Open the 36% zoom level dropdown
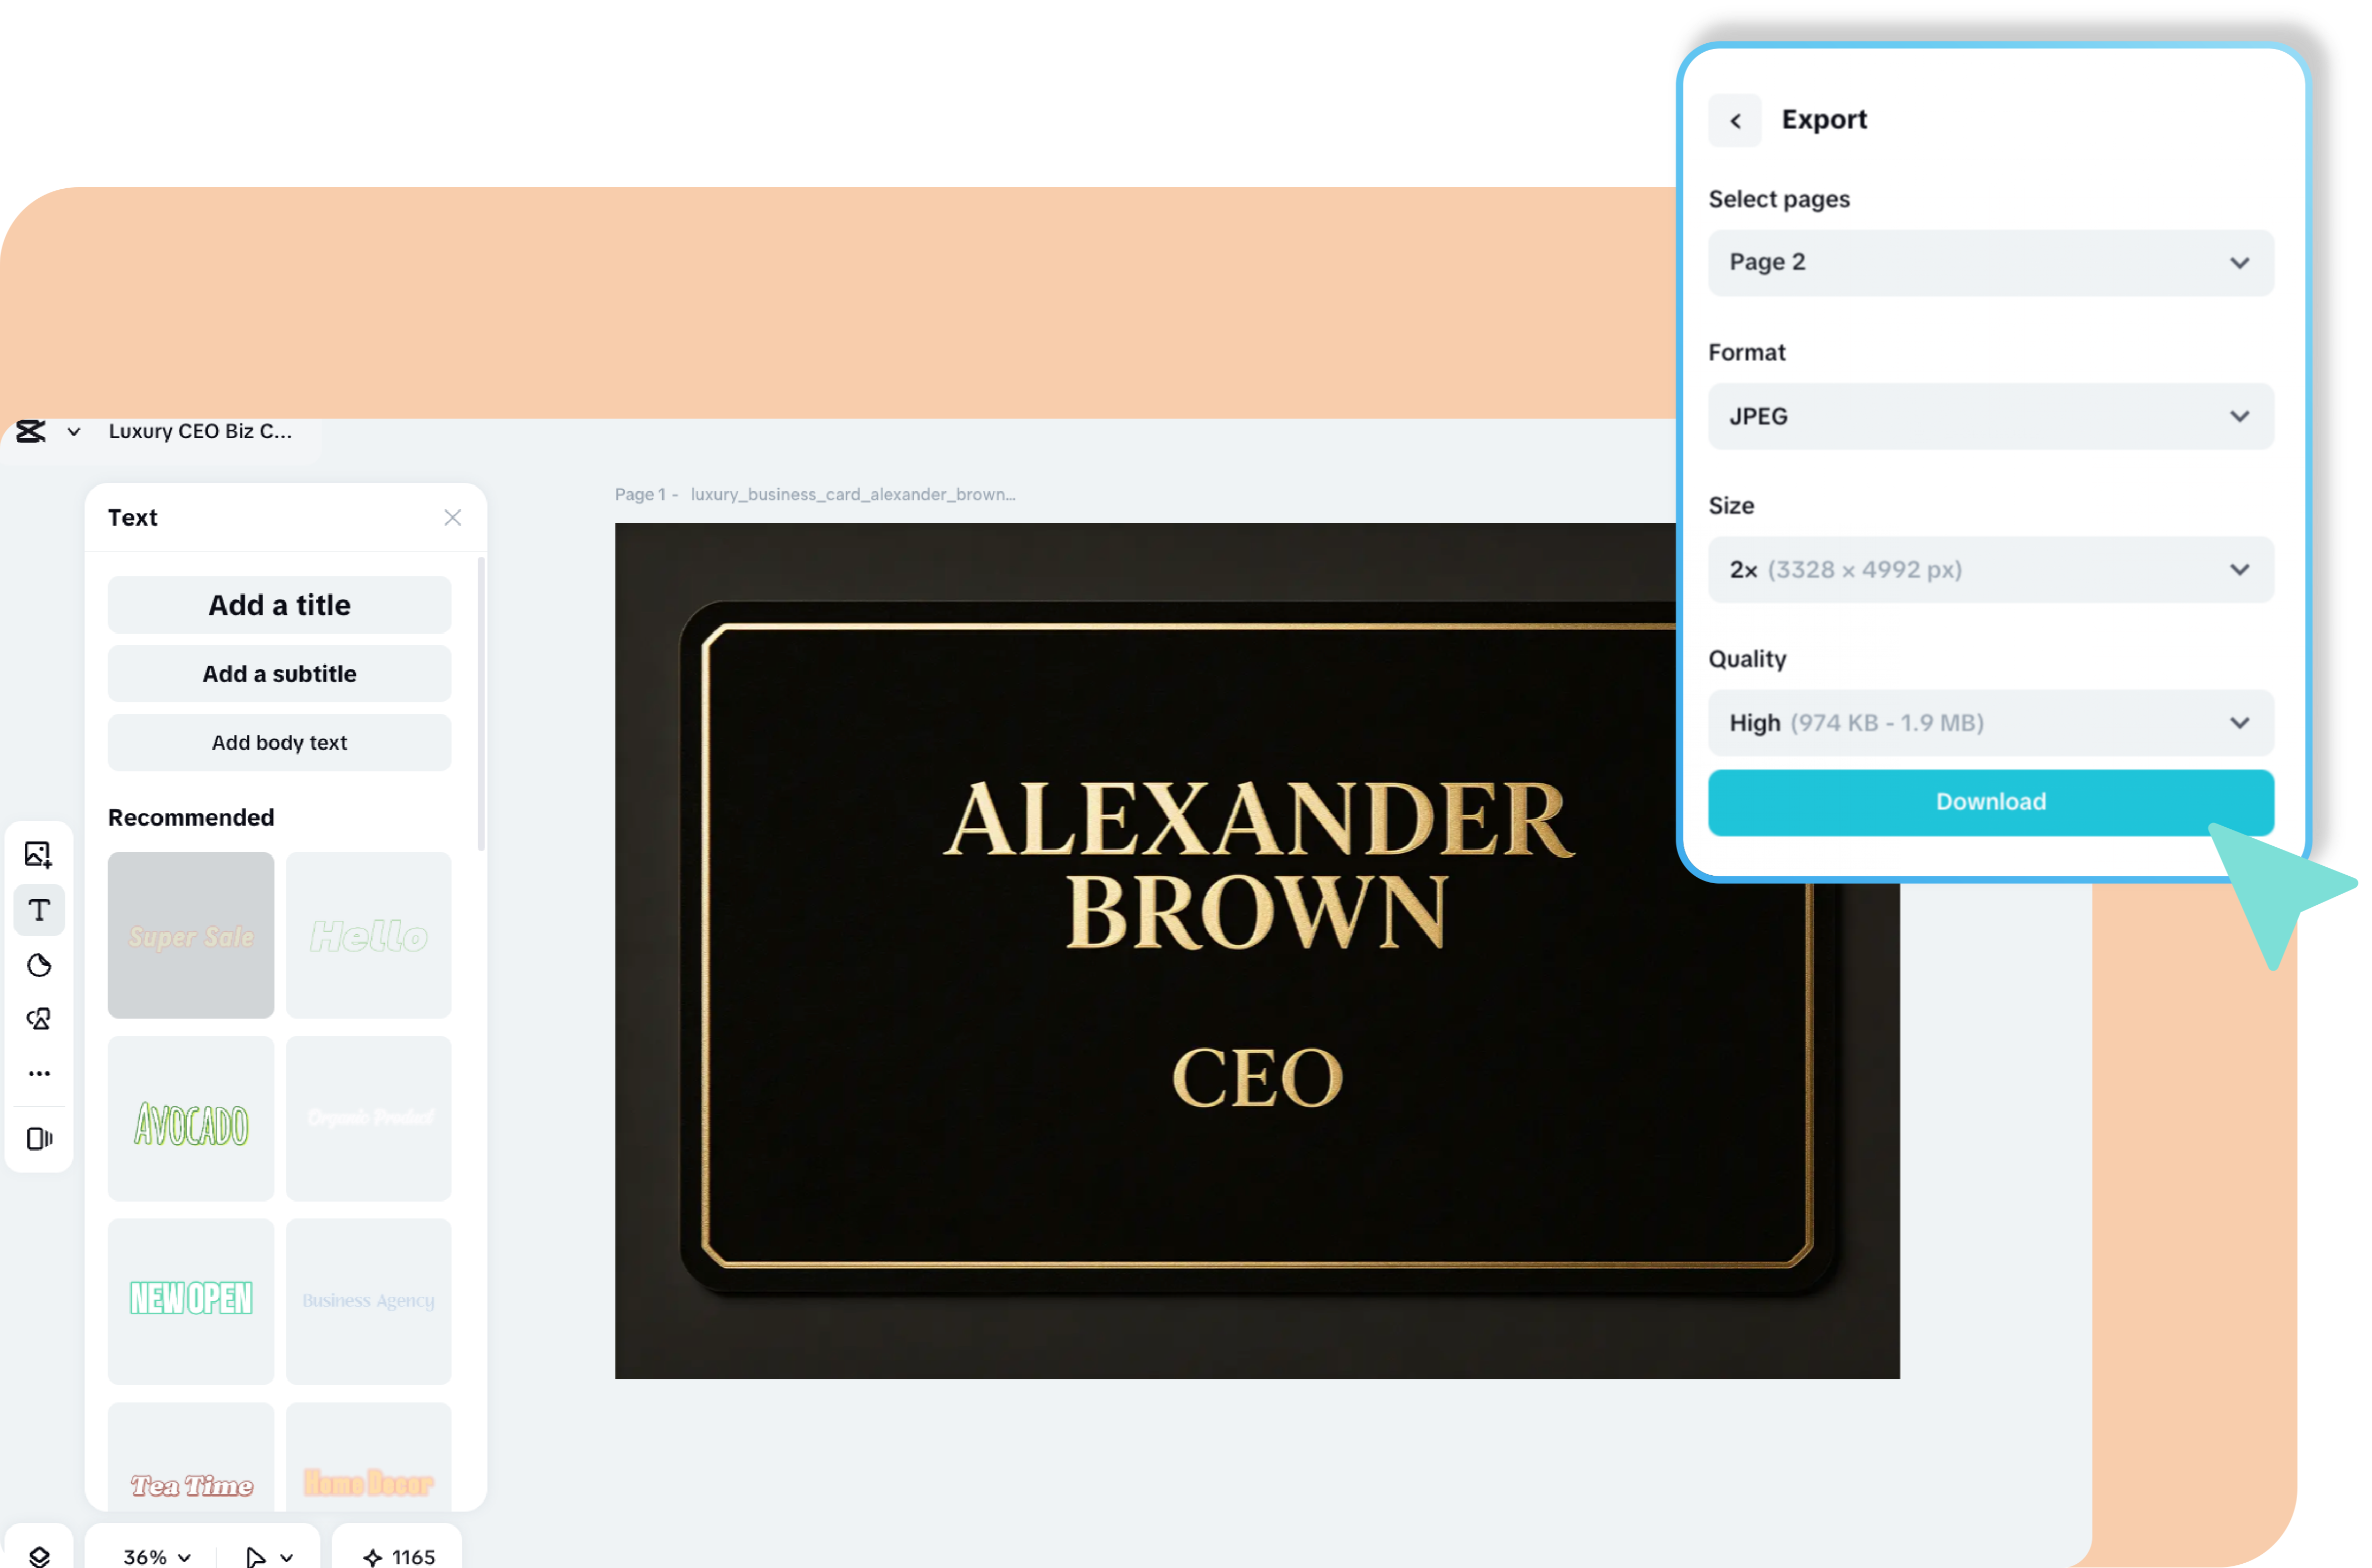 [x=156, y=1556]
